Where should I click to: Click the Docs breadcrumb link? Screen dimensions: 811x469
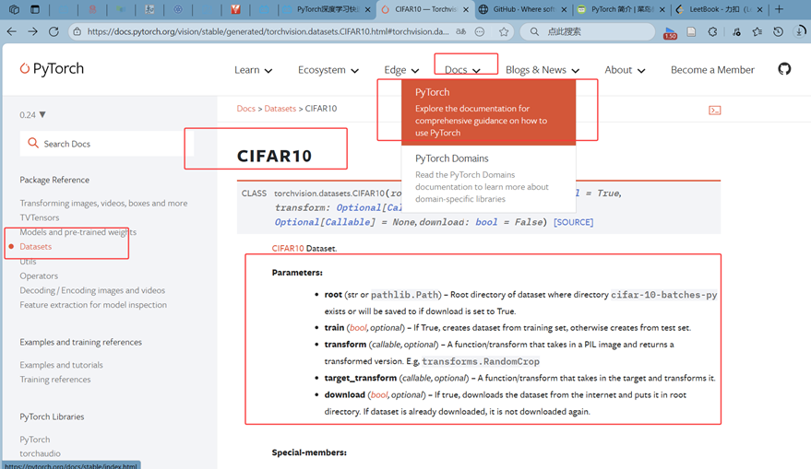245,109
